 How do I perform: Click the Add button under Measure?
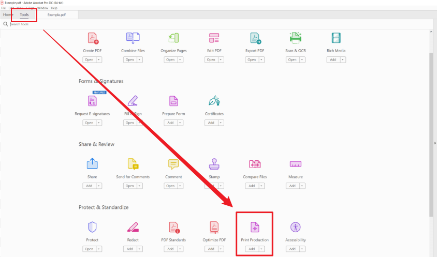click(293, 186)
